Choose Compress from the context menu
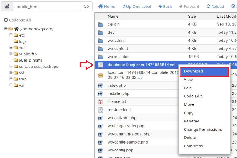The height and width of the screenshot is (158, 237). [193, 146]
